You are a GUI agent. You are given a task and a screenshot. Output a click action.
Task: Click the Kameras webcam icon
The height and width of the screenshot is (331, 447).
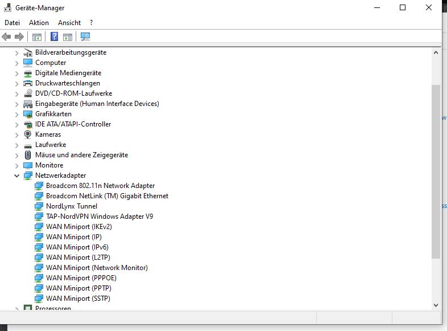coord(28,134)
